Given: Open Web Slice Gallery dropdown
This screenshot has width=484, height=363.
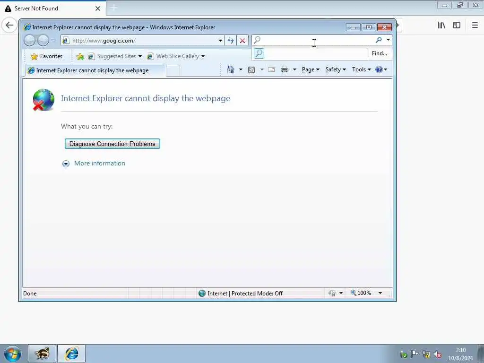Looking at the screenshot, I should [176, 56].
